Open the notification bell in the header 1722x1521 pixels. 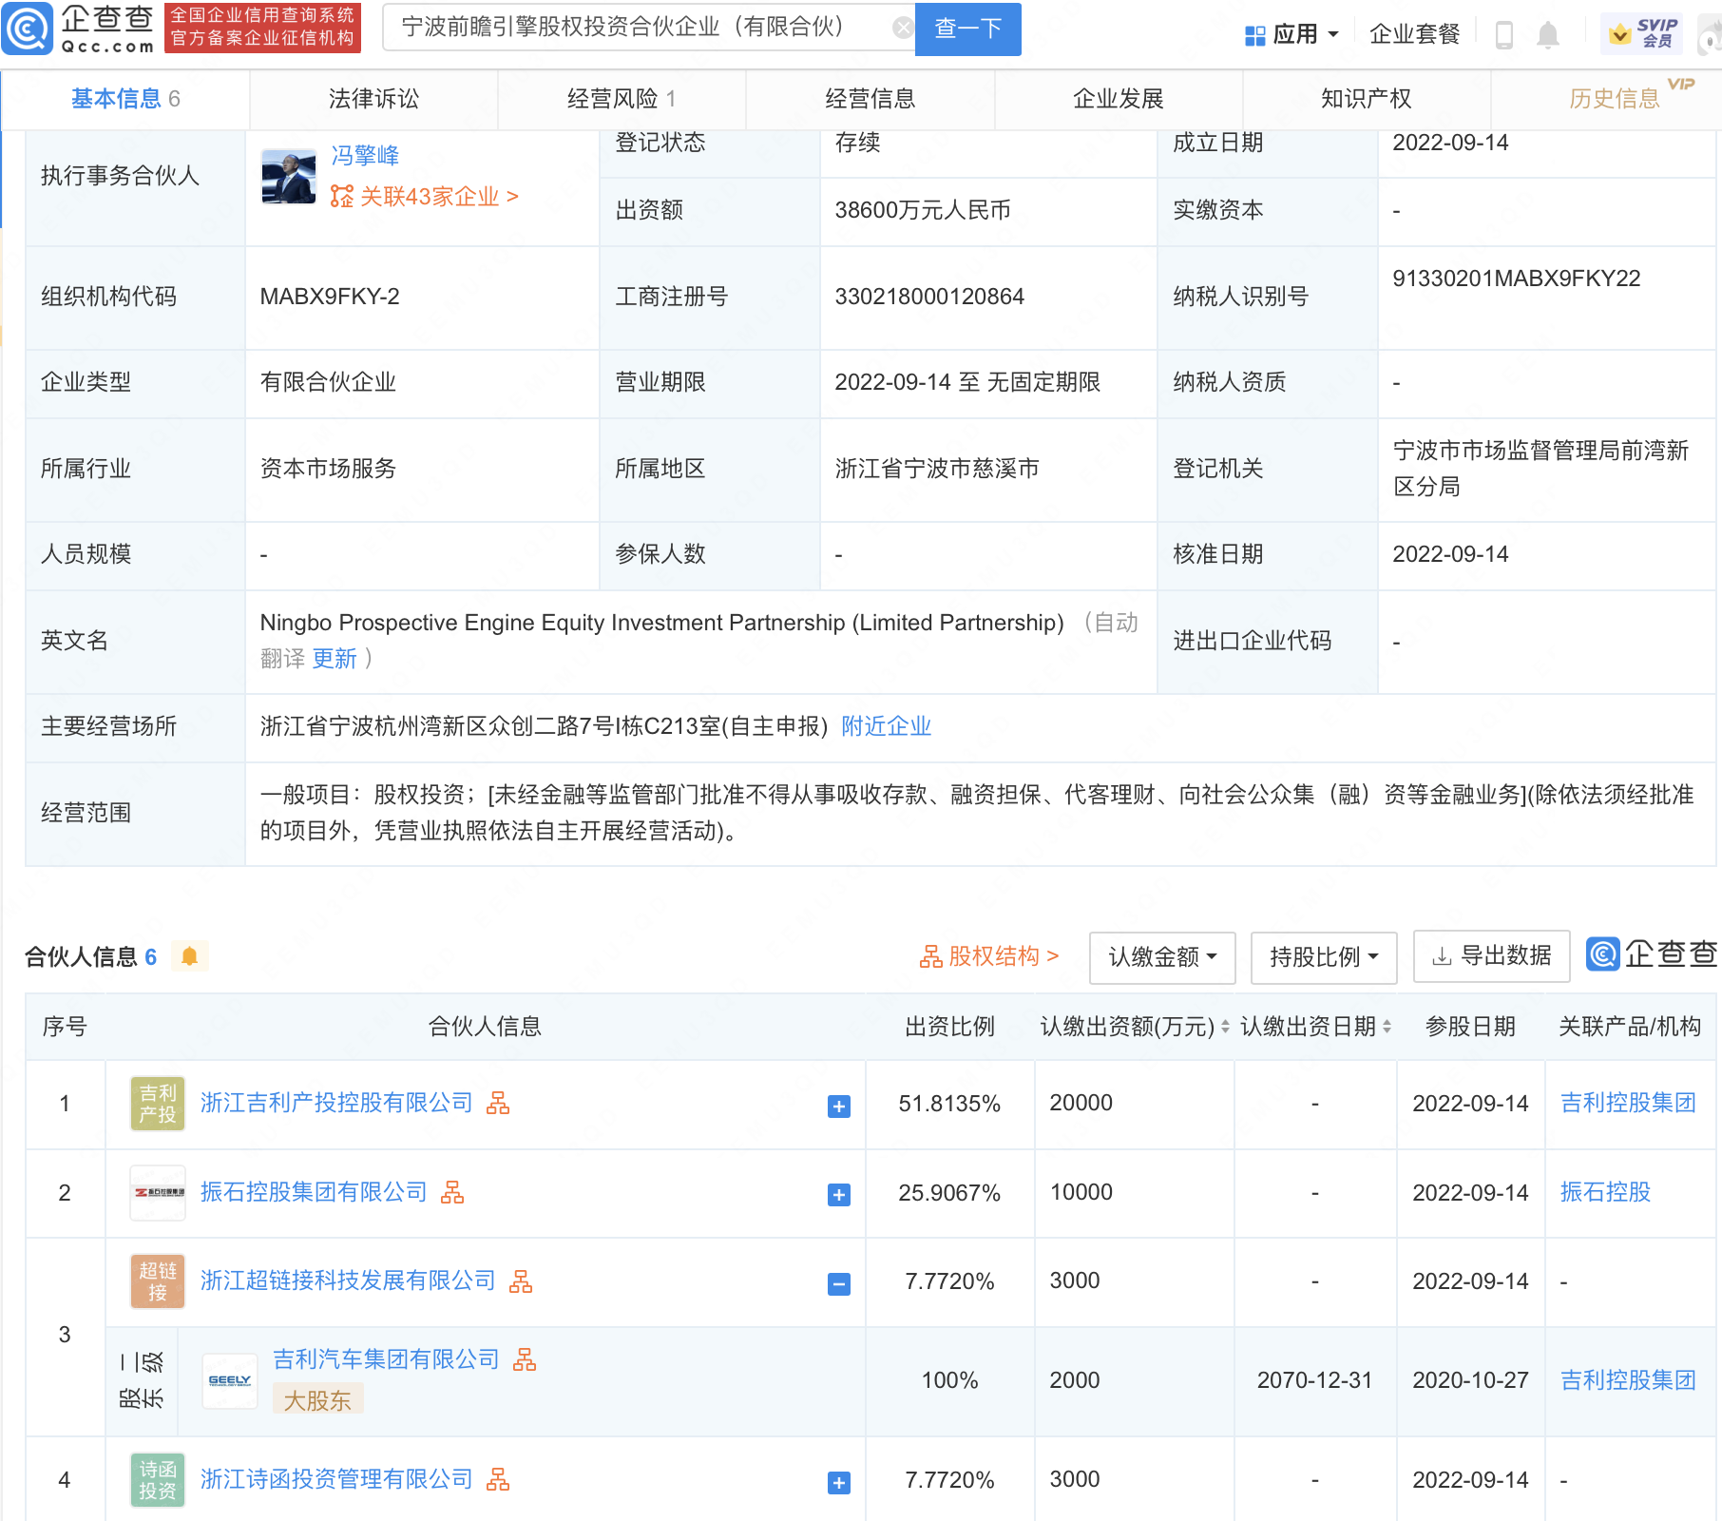pos(1548,35)
